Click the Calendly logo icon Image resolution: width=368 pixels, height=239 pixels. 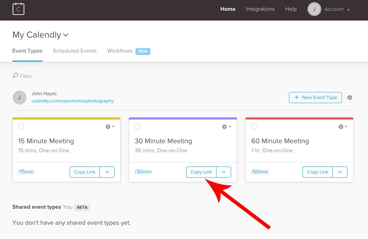pos(18,9)
